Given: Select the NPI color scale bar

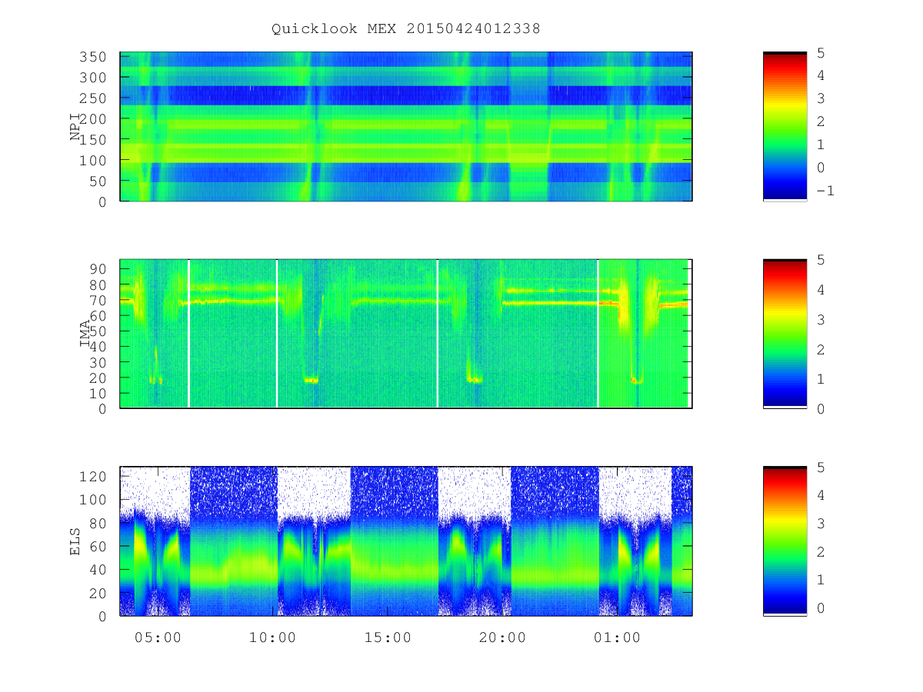Looking at the screenshot, I should click(x=785, y=126).
